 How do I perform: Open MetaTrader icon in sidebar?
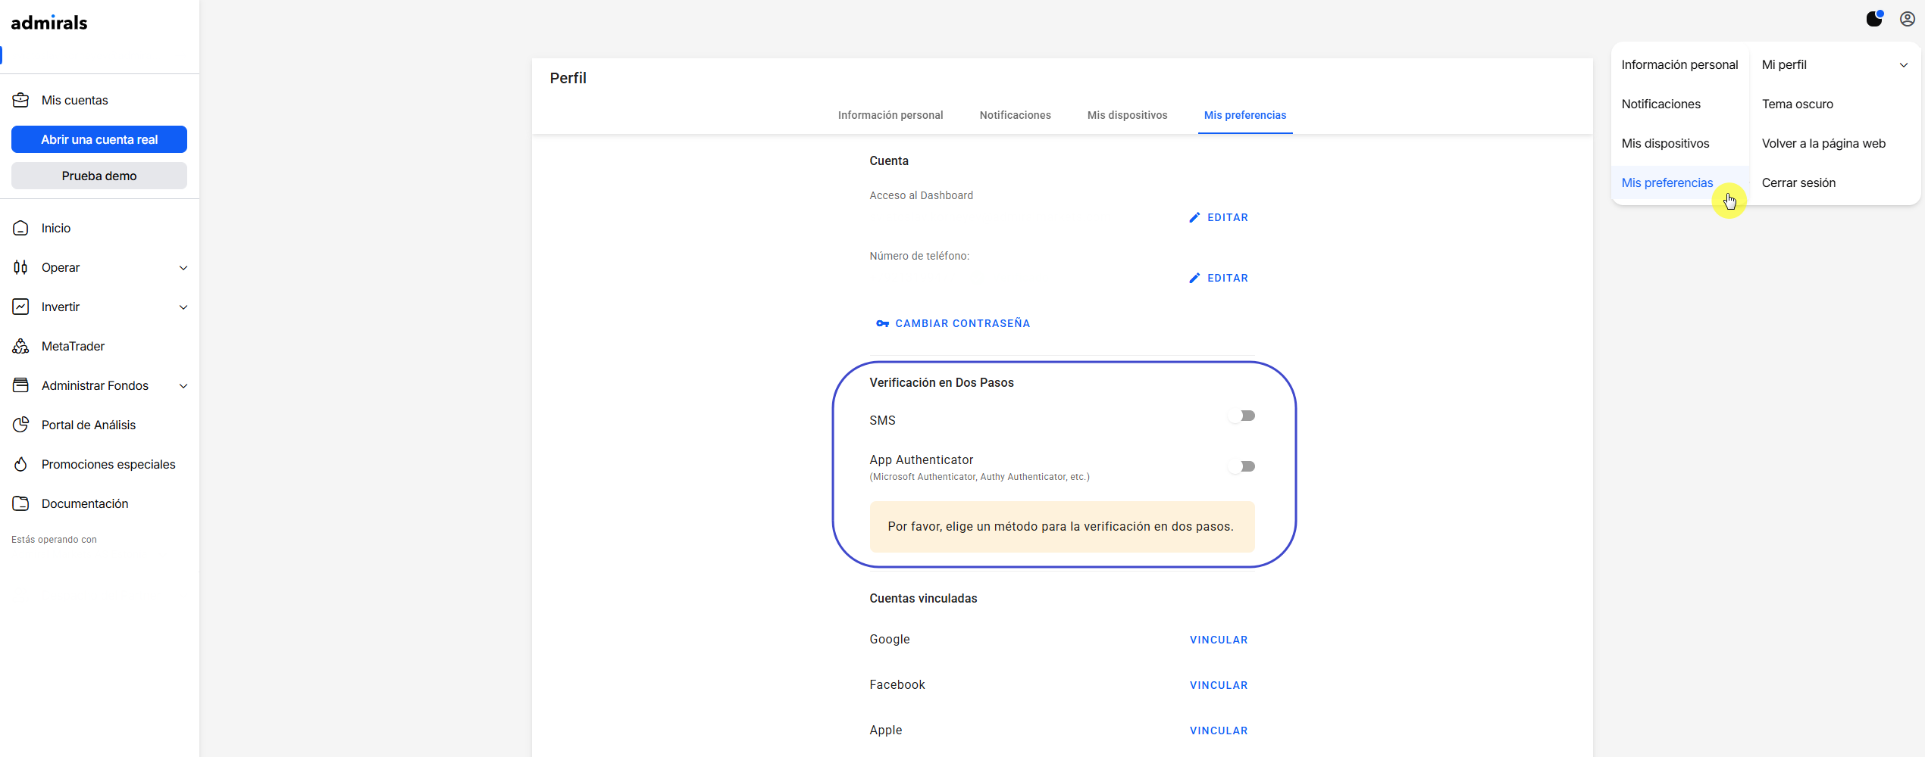point(20,346)
